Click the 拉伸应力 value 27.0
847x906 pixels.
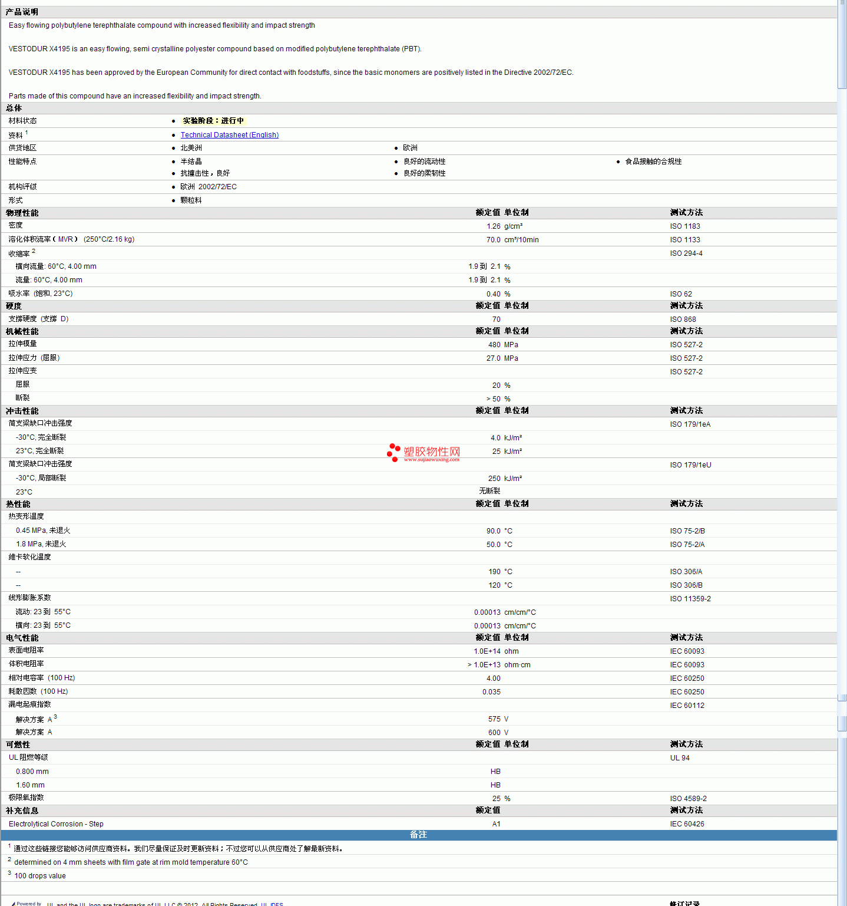(494, 358)
